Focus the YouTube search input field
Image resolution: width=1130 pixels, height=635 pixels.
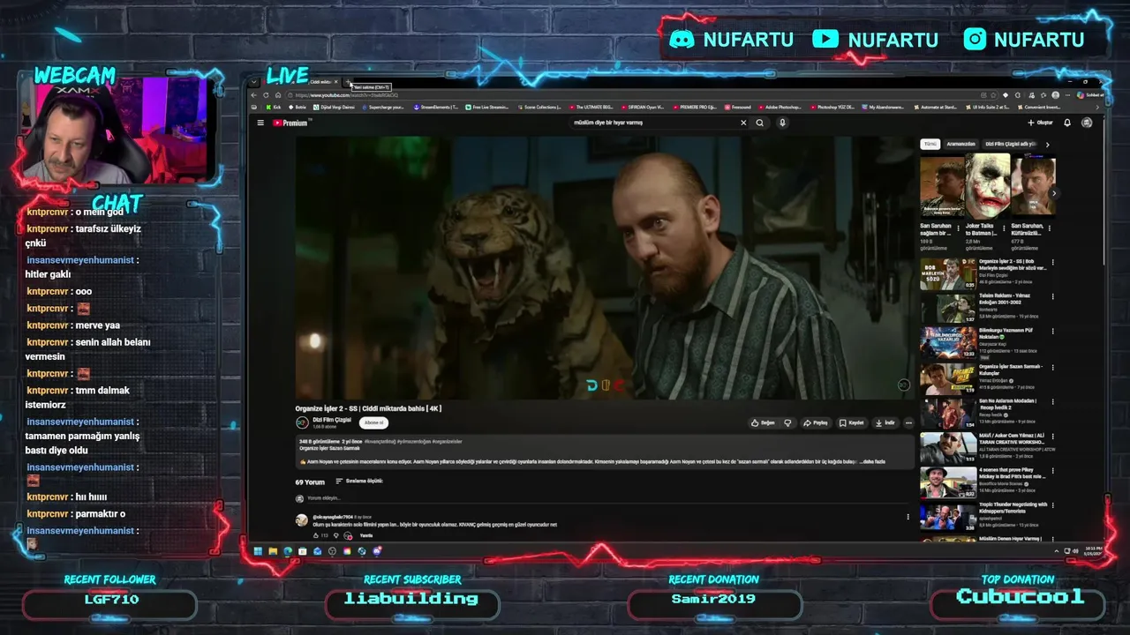point(653,123)
